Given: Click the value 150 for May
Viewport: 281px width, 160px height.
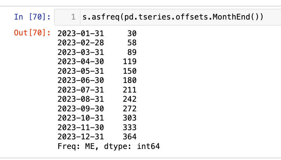Looking at the screenshot, I should (129, 71).
